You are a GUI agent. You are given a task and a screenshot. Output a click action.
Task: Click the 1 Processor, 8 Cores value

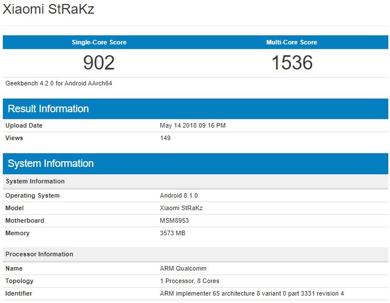190,281
